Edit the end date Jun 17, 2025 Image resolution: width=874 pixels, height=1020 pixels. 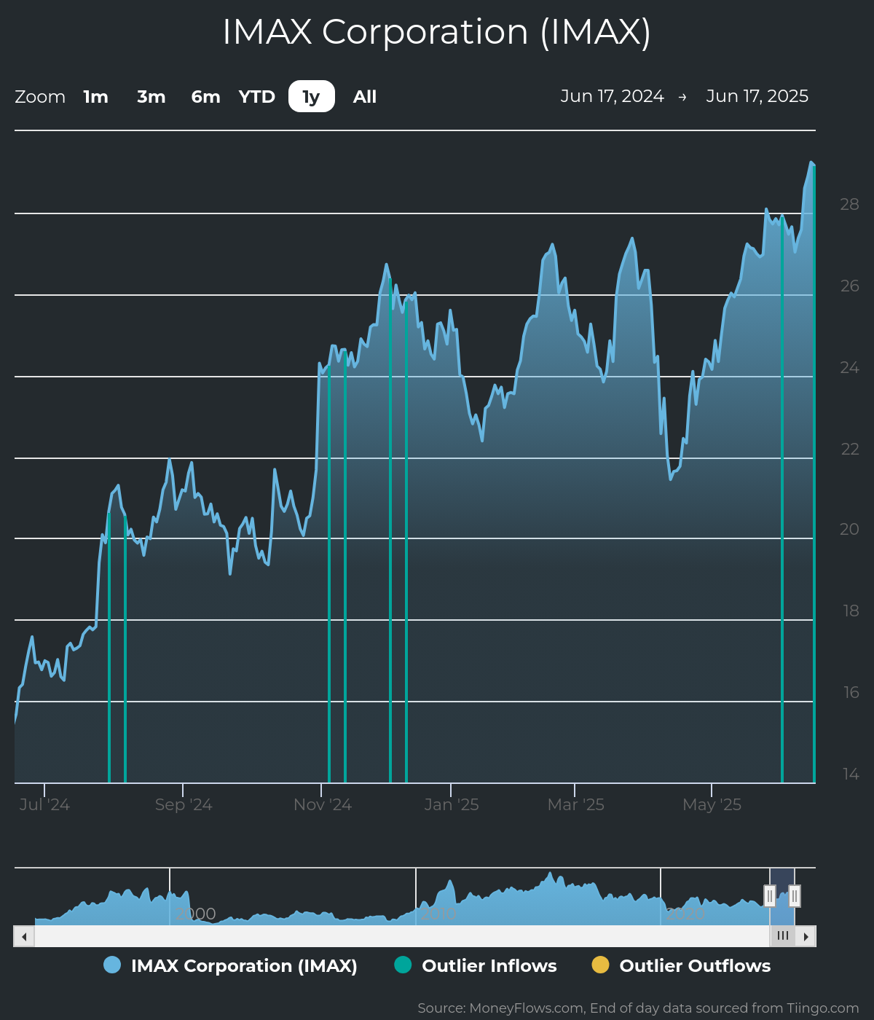tap(757, 96)
